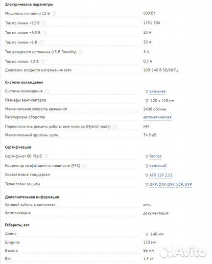Open the OPP protection technology link

tap(153, 184)
